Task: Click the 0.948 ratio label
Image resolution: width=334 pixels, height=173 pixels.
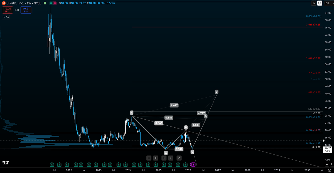Action: point(179,149)
